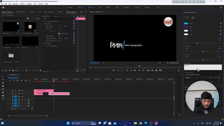Open the Graphics menu

point(29,4)
